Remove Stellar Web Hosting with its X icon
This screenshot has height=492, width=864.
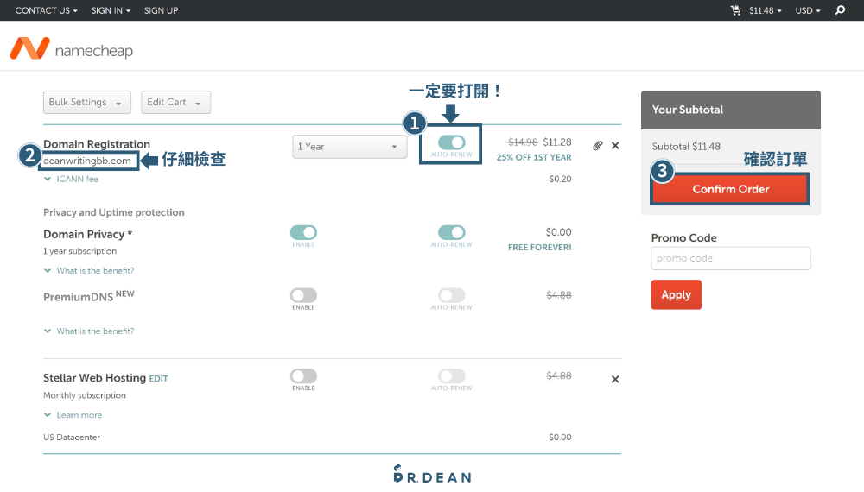tap(615, 379)
